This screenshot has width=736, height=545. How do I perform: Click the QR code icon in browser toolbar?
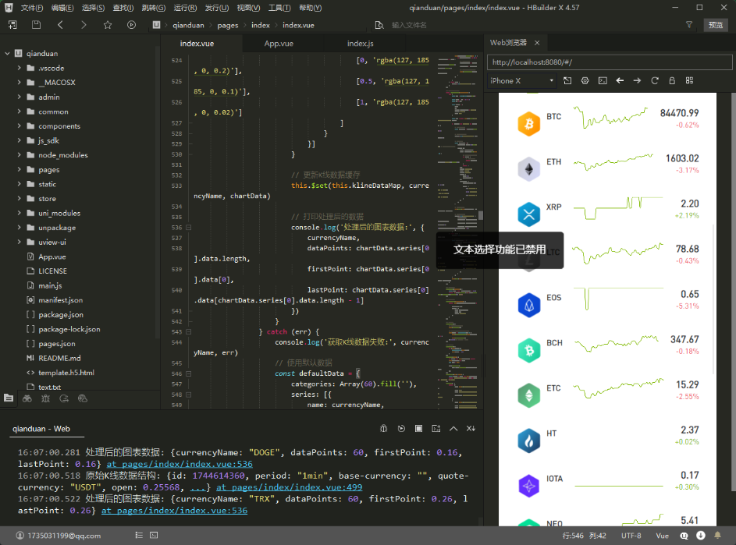[689, 80]
